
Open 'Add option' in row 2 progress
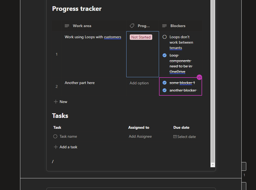(139, 83)
